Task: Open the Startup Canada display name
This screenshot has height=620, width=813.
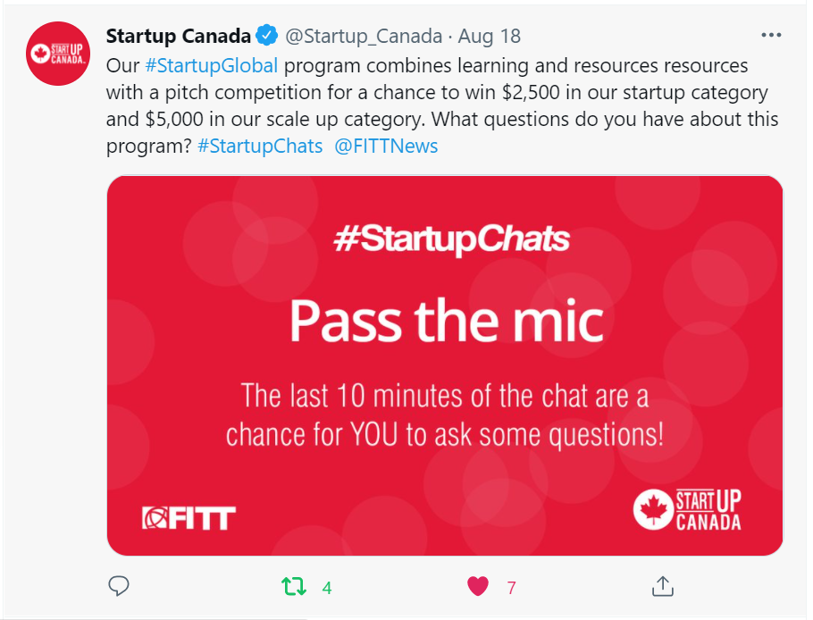Action: (x=178, y=37)
